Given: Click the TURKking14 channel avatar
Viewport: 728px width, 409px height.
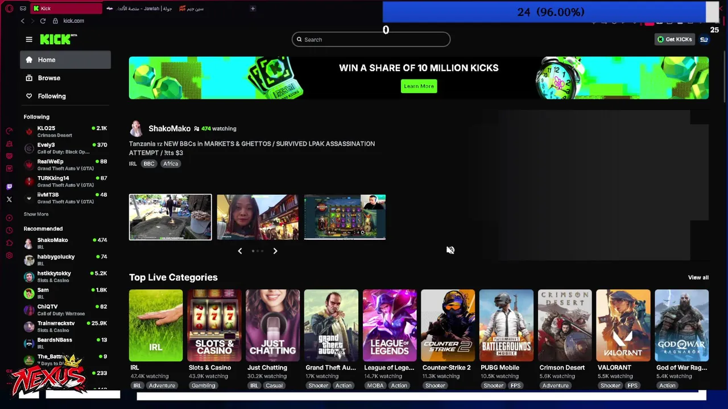Looking at the screenshot, I should pos(29,181).
